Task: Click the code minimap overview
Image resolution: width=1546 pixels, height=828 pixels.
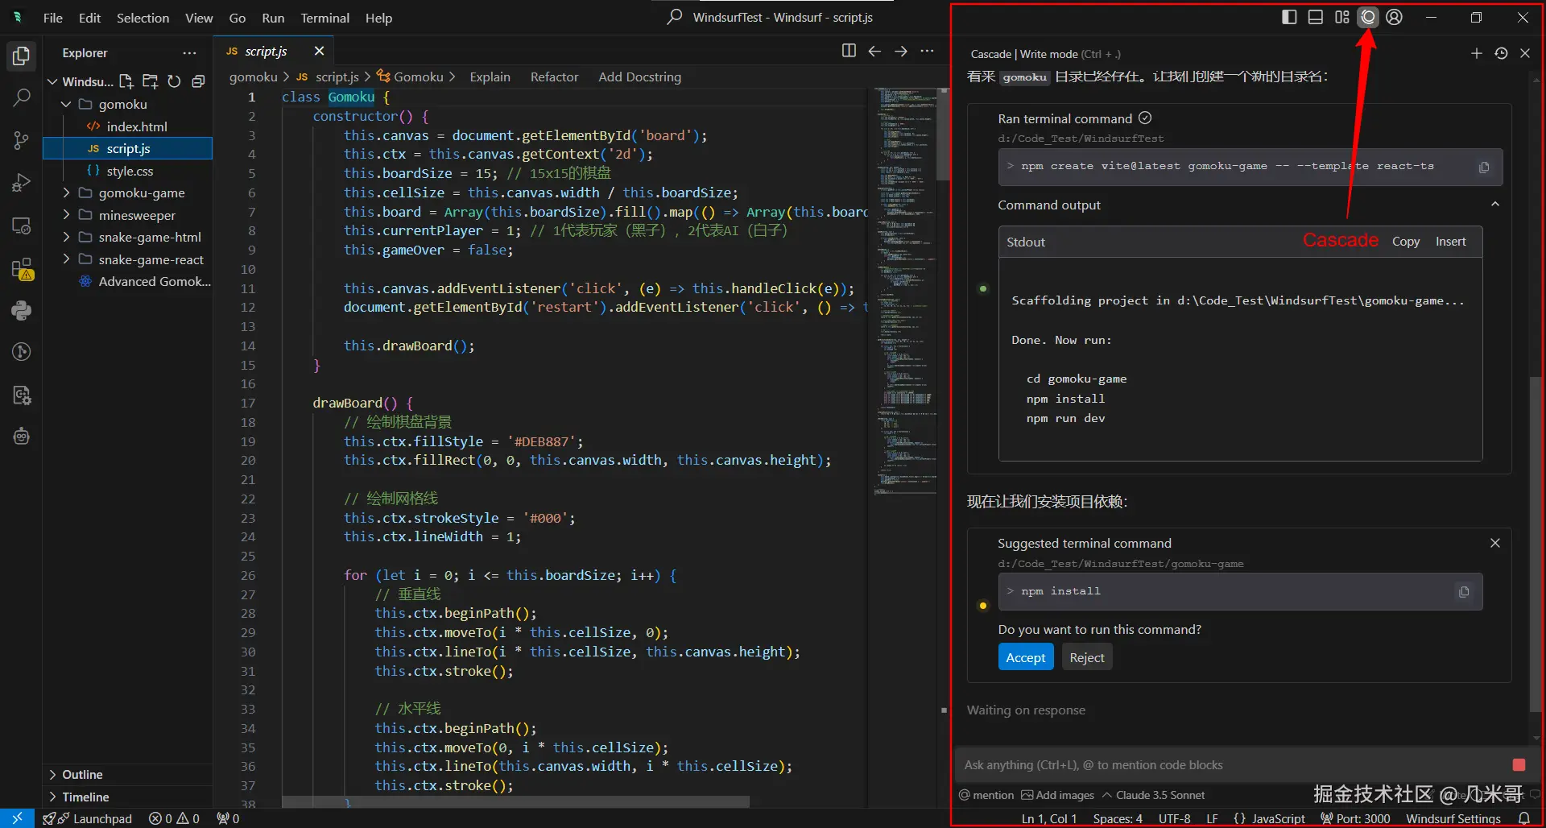Action: [x=905, y=290]
